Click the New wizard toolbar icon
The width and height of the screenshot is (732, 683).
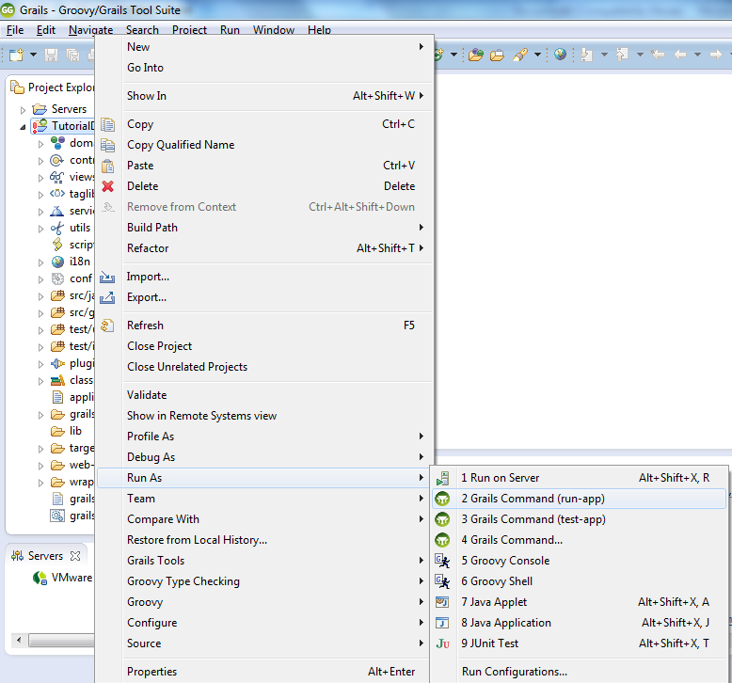click(16, 55)
